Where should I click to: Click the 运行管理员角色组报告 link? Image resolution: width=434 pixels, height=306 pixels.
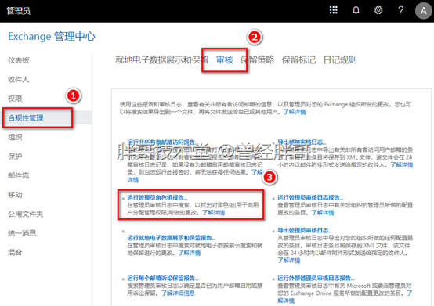click(157, 198)
